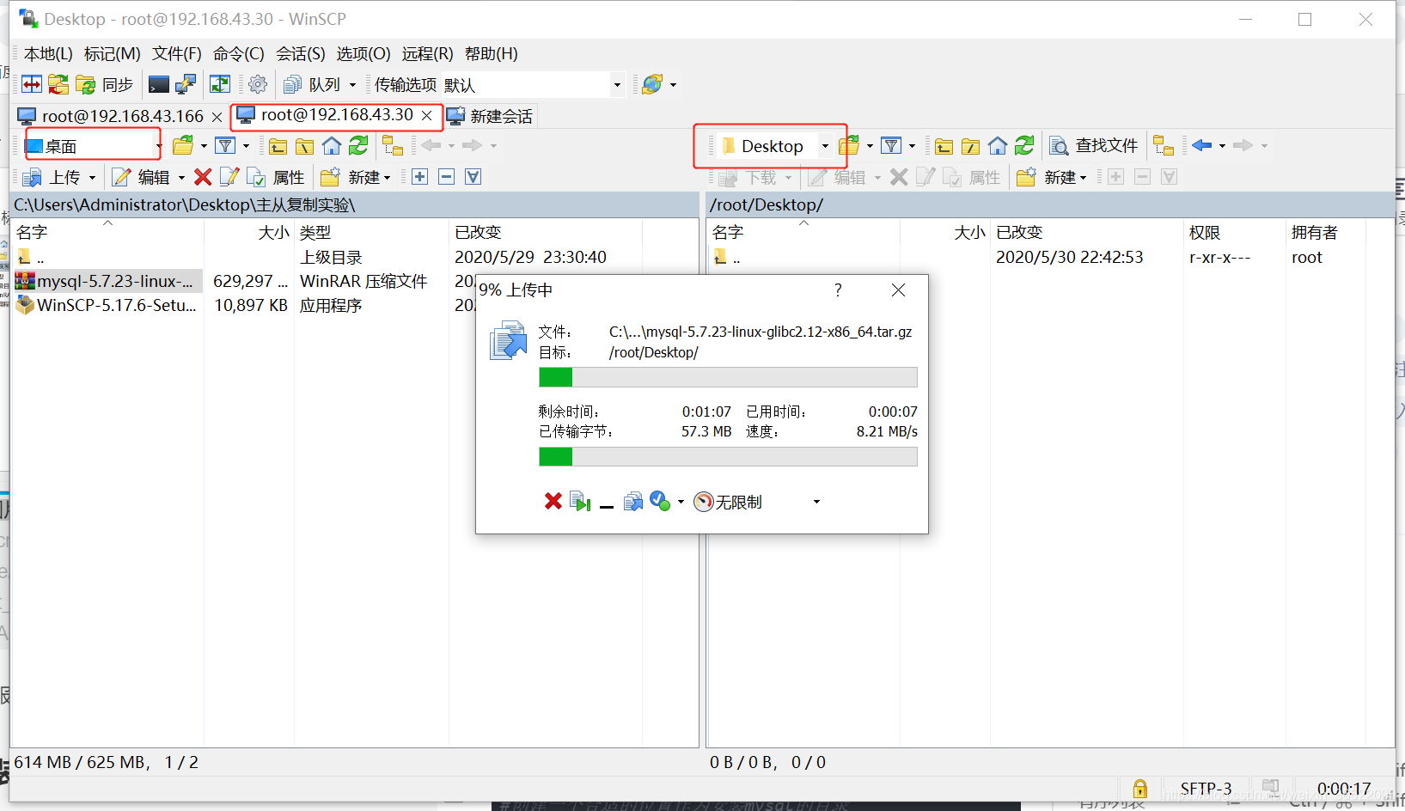Viewport: 1405px width, 811px height.
Task: Click remote panel filter icon
Action: [892, 145]
